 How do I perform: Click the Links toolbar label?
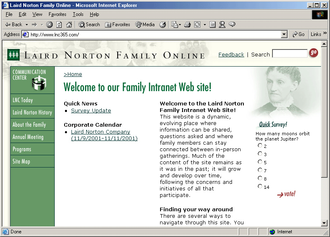pyautogui.click(x=316, y=34)
